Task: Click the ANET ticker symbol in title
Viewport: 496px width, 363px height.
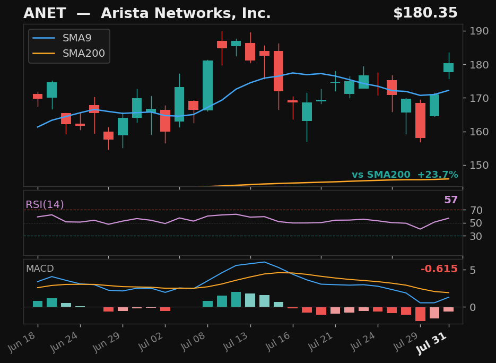Action: coord(45,13)
